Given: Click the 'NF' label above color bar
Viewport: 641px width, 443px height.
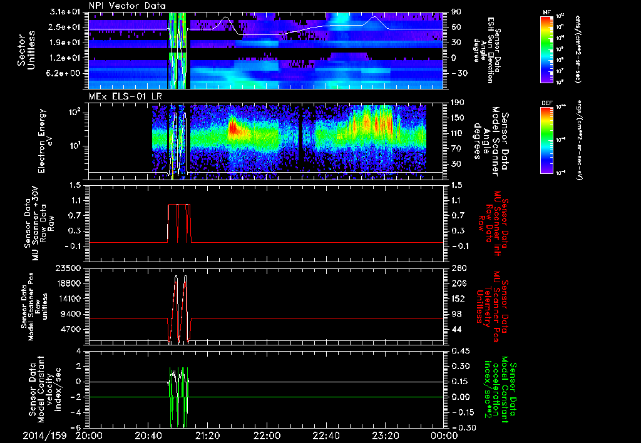Looking at the screenshot, I should (547, 13).
